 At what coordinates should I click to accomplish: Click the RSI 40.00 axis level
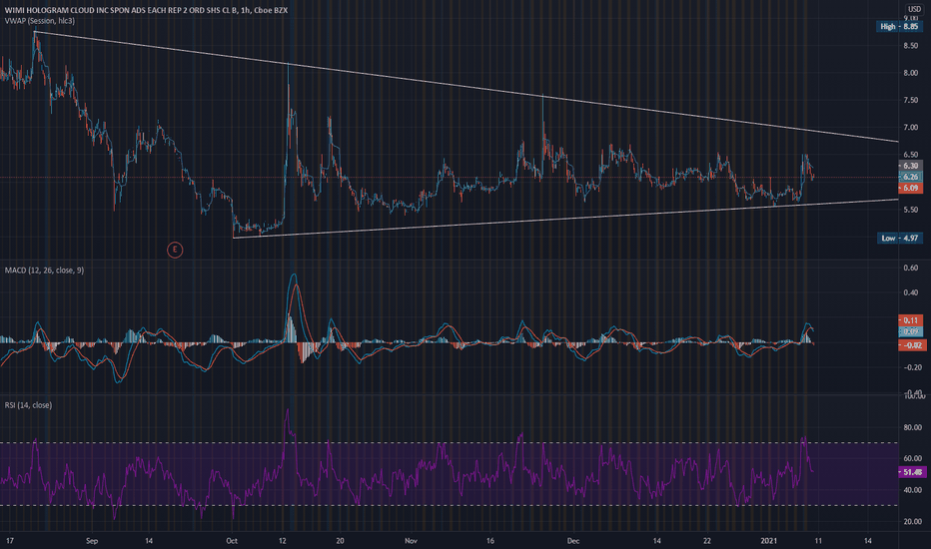[x=913, y=490]
